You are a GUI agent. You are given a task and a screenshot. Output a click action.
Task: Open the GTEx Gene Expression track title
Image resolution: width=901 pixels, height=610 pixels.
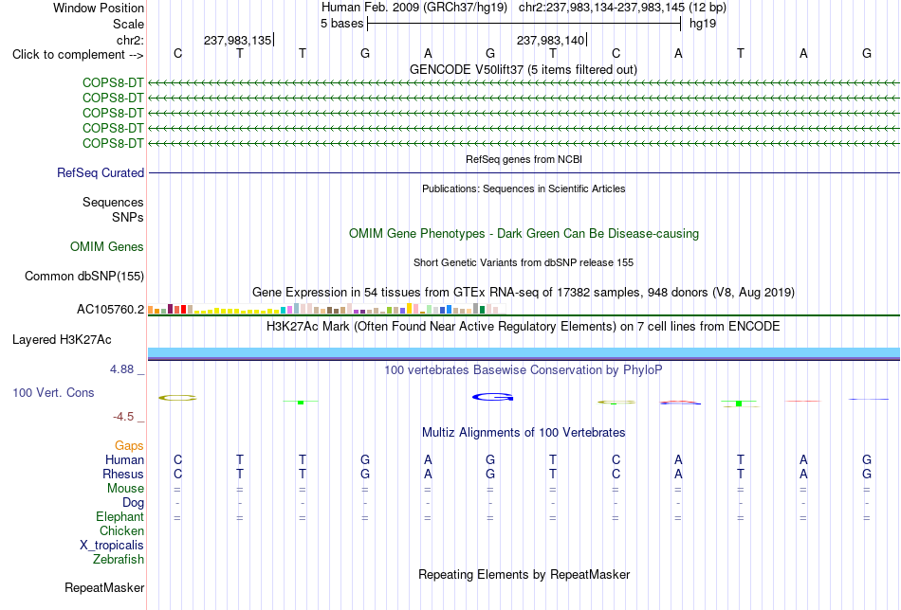point(524,292)
